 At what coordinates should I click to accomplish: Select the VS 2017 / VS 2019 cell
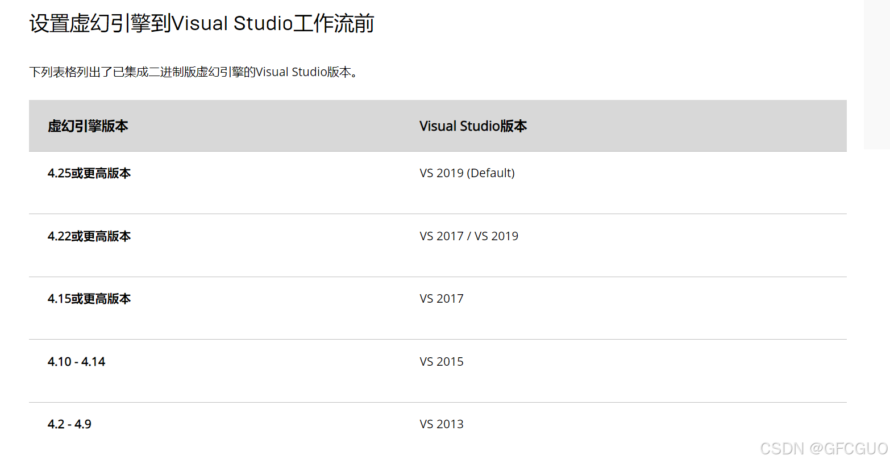[469, 236]
